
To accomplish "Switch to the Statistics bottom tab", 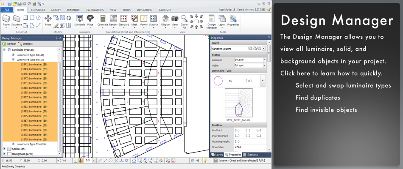I will point(250,155).
